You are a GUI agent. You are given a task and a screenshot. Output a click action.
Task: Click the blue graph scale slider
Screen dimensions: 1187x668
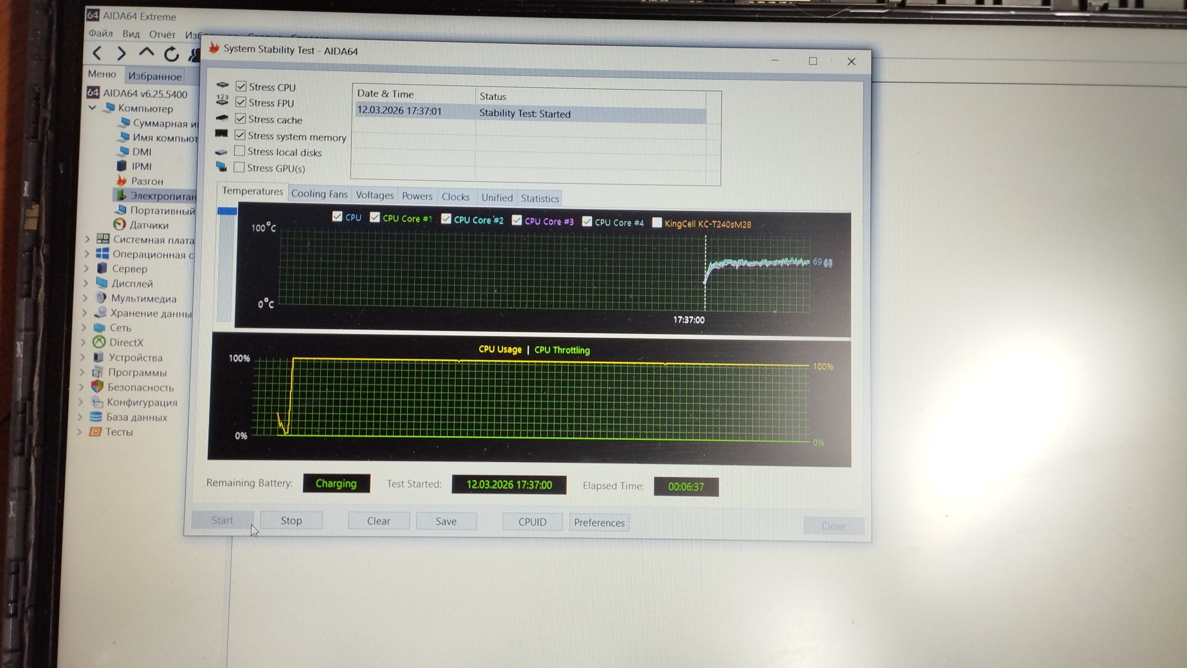(x=227, y=212)
